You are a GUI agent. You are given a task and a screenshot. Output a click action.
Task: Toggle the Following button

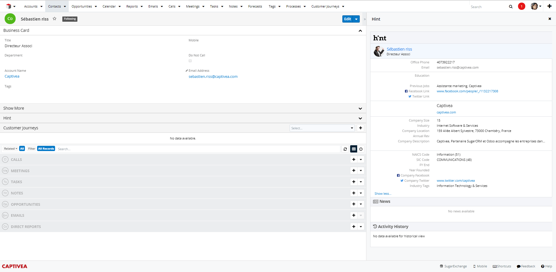point(70,19)
